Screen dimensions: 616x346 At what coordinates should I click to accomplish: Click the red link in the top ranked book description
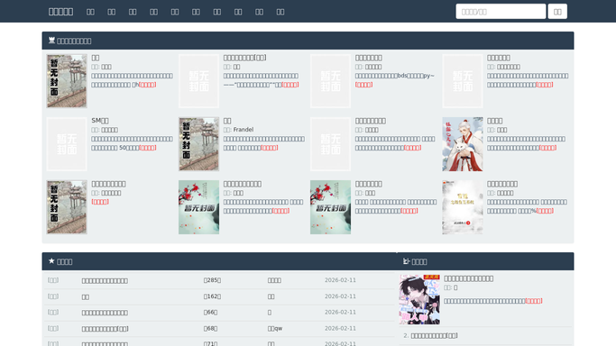click(534, 301)
